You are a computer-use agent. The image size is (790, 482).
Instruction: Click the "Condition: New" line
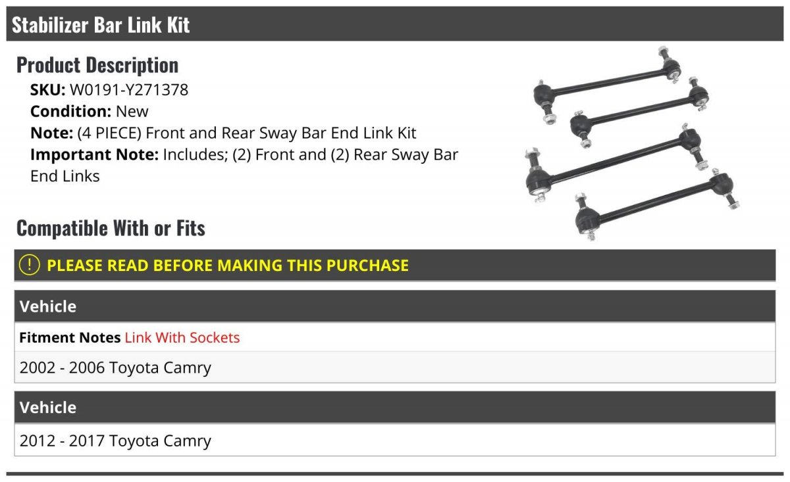[90, 111]
